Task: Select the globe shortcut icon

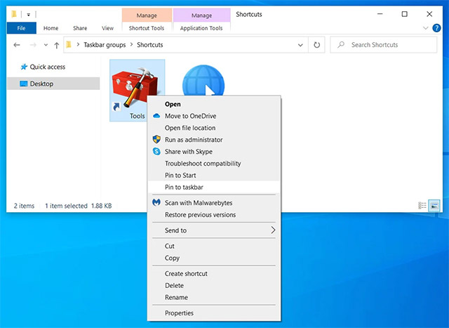Action: point(203,81)
